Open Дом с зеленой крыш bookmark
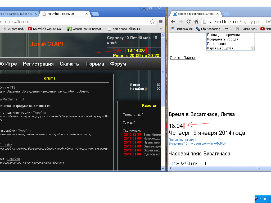Viewport: 271px width, 203px height. [x=125, y=29]
